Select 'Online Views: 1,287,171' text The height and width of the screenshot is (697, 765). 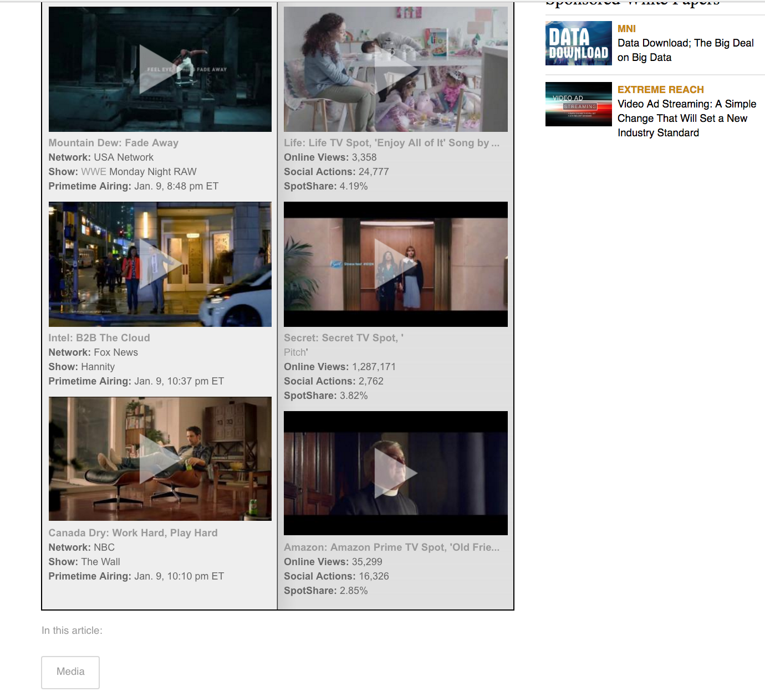point(340,367)
